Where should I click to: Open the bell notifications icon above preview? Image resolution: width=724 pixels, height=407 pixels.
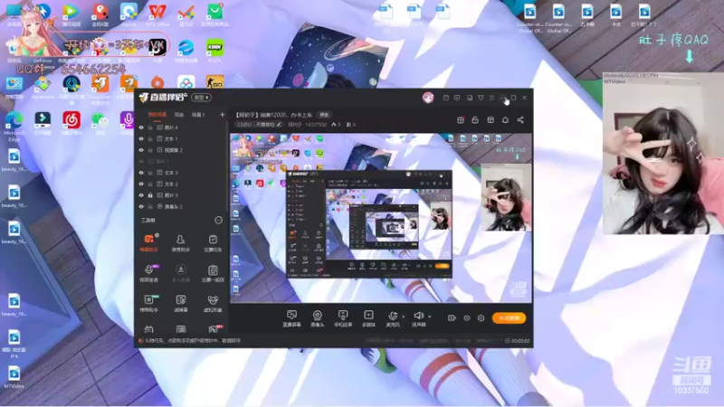click(505, 120)
